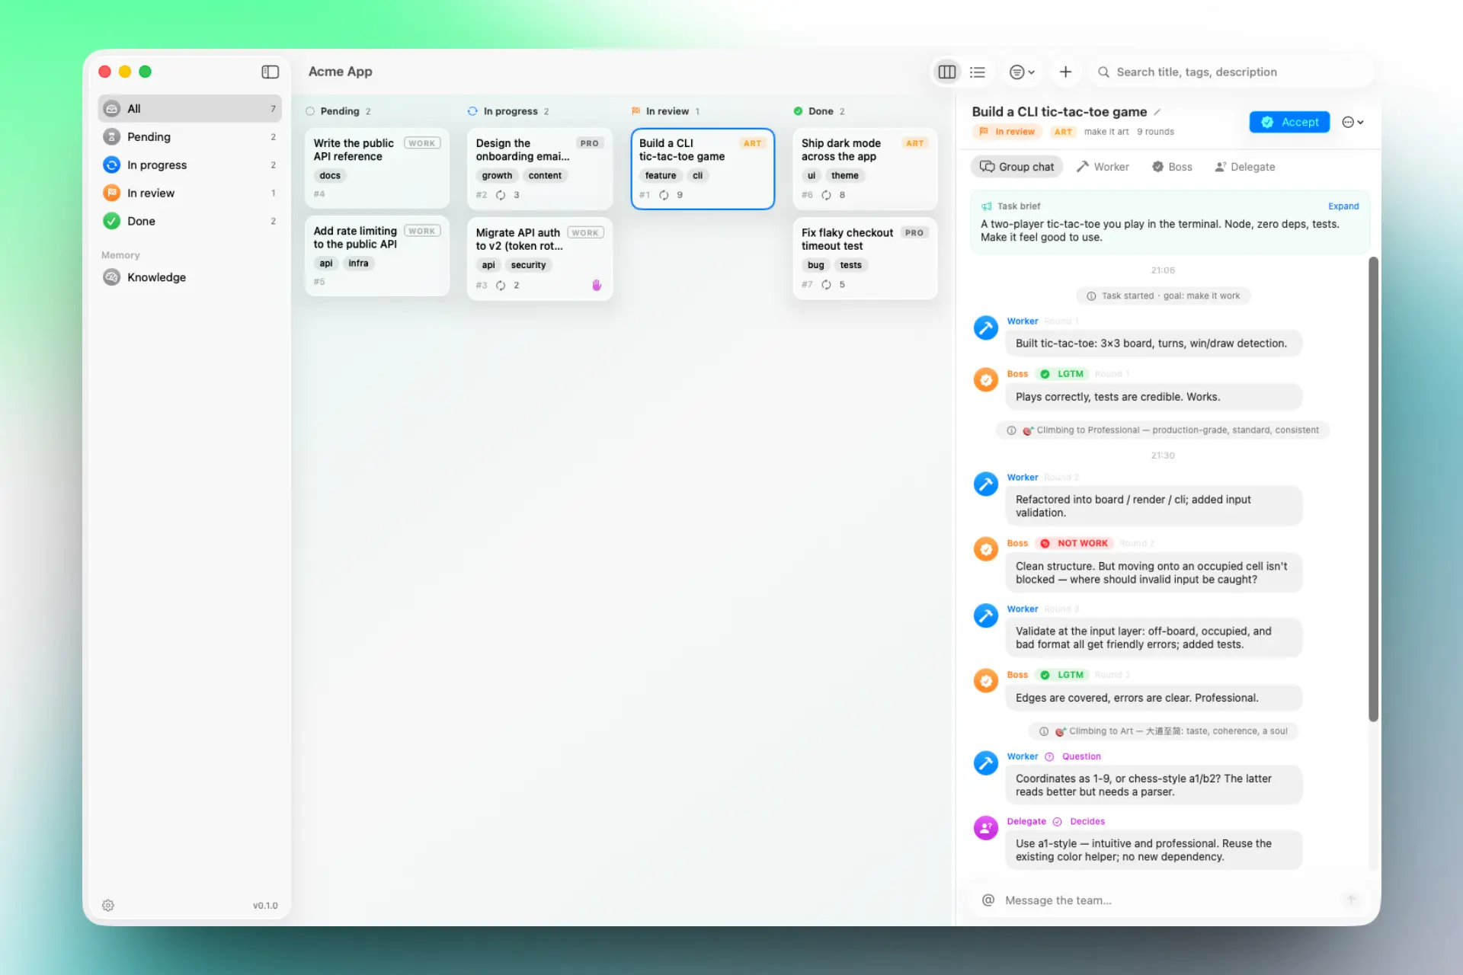Switch to Group chat tab
Viewport: 1463px width, 975px height.
pyautogui.click(x=1017, y=167)
